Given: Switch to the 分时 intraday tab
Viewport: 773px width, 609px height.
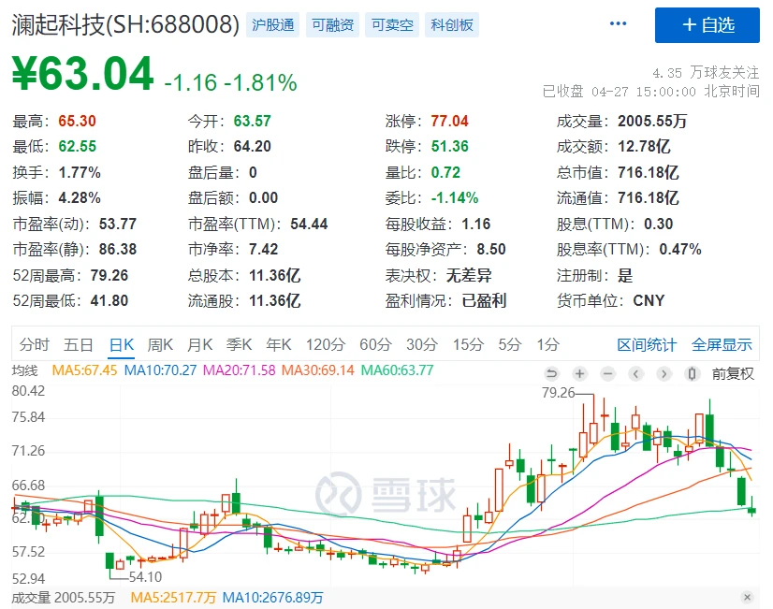Looking at the screenshot, I should pos(34,344).
